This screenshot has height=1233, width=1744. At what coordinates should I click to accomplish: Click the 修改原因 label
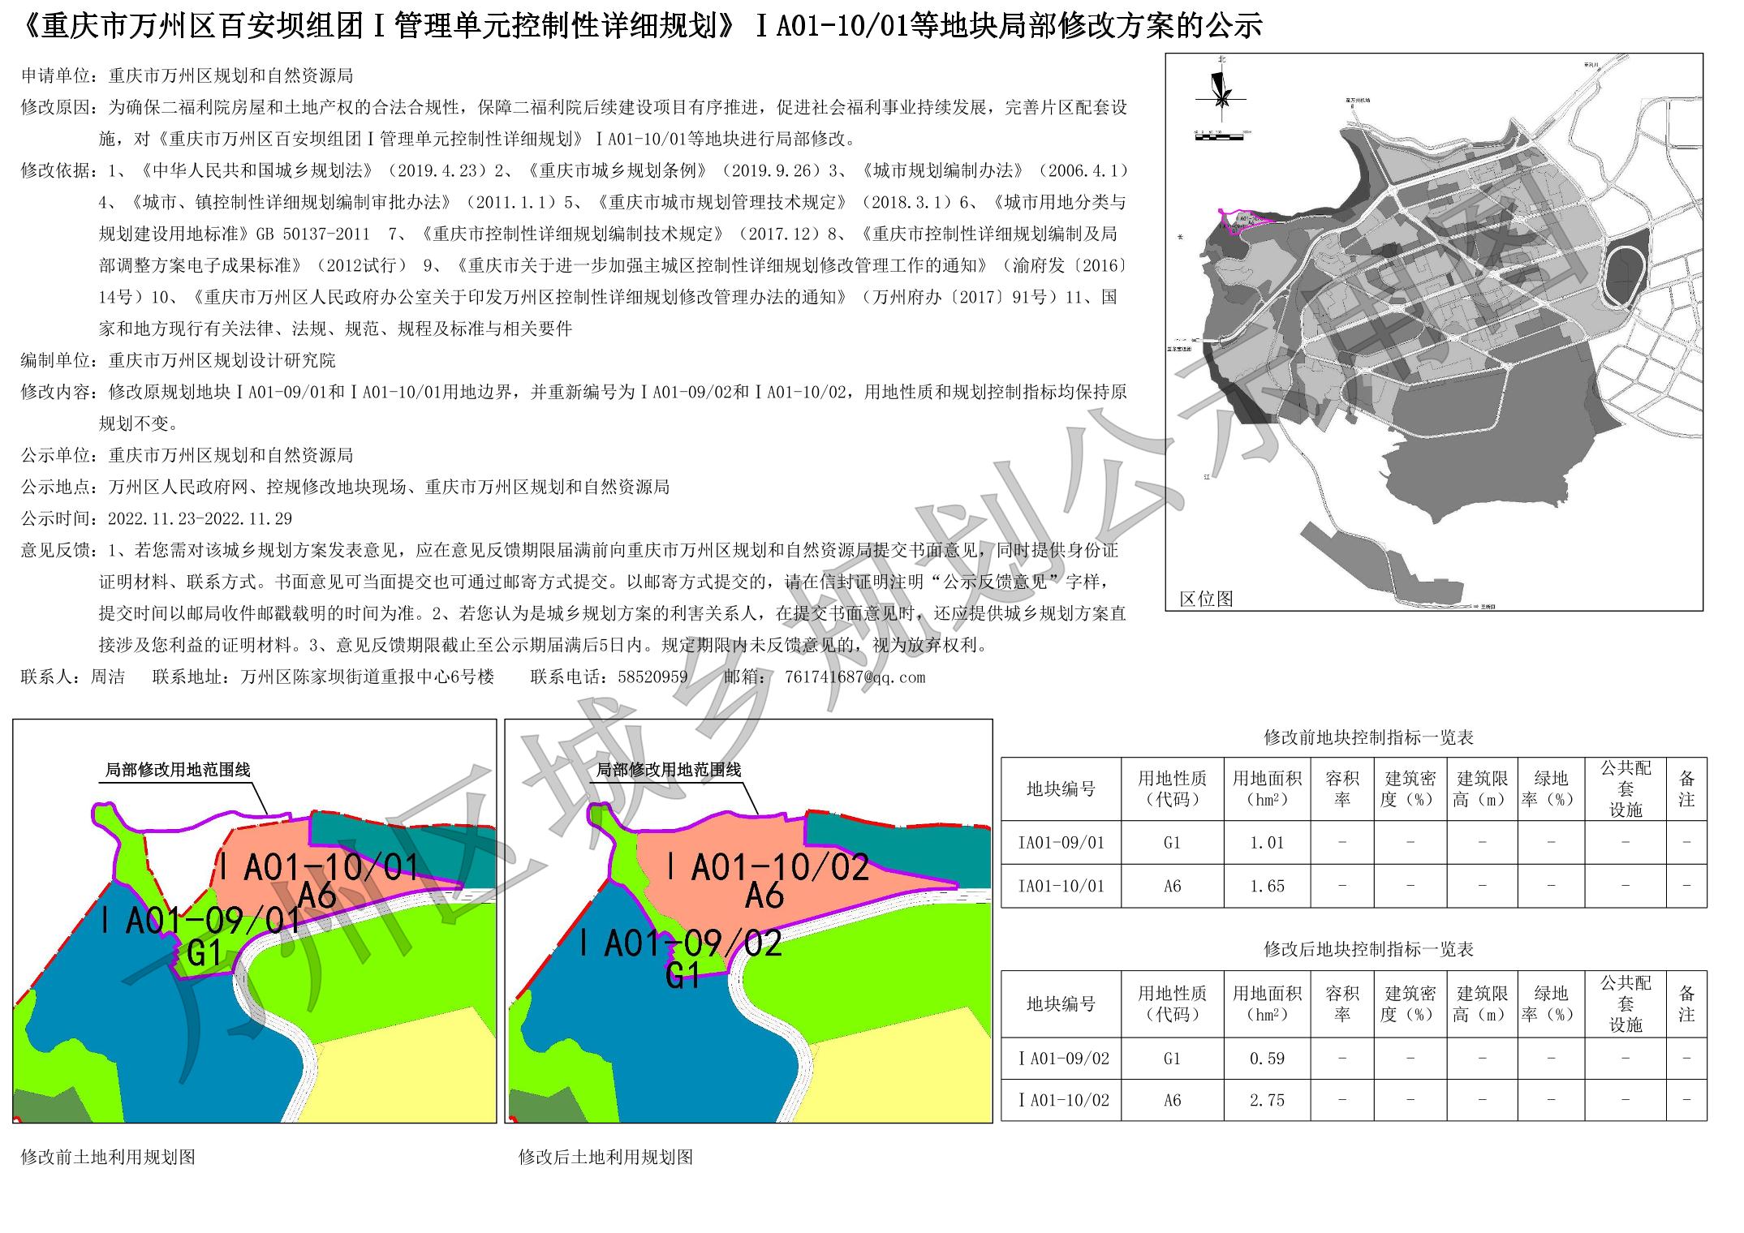[x=59, y=107]
